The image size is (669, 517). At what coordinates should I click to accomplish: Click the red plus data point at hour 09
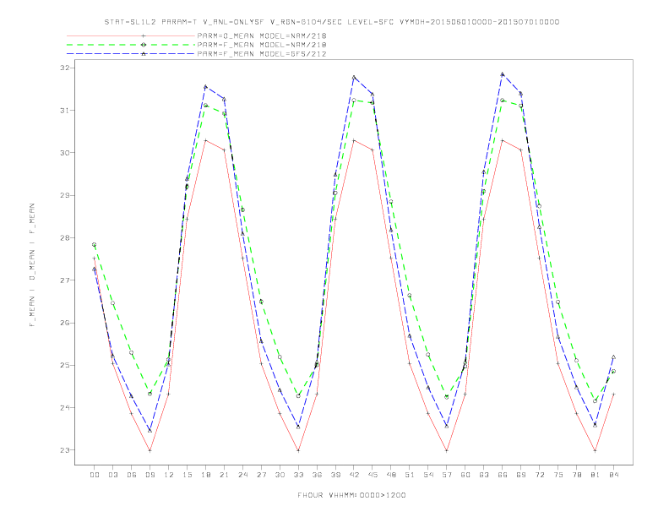coord(150,450)
